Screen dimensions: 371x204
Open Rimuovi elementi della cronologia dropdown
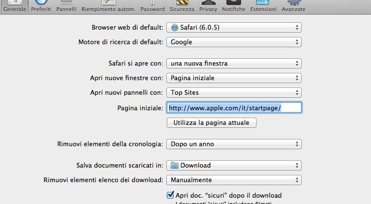(x=234, y=144)
